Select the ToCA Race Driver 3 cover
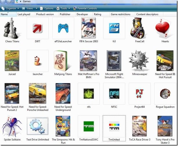 coord(139,126)
